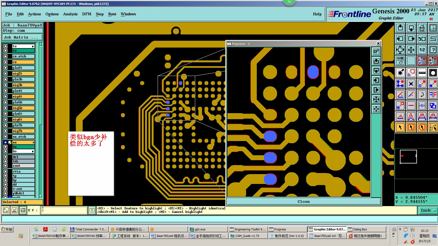438x246 pixels.
Task: Open the File menu
Action: (9, 14)
